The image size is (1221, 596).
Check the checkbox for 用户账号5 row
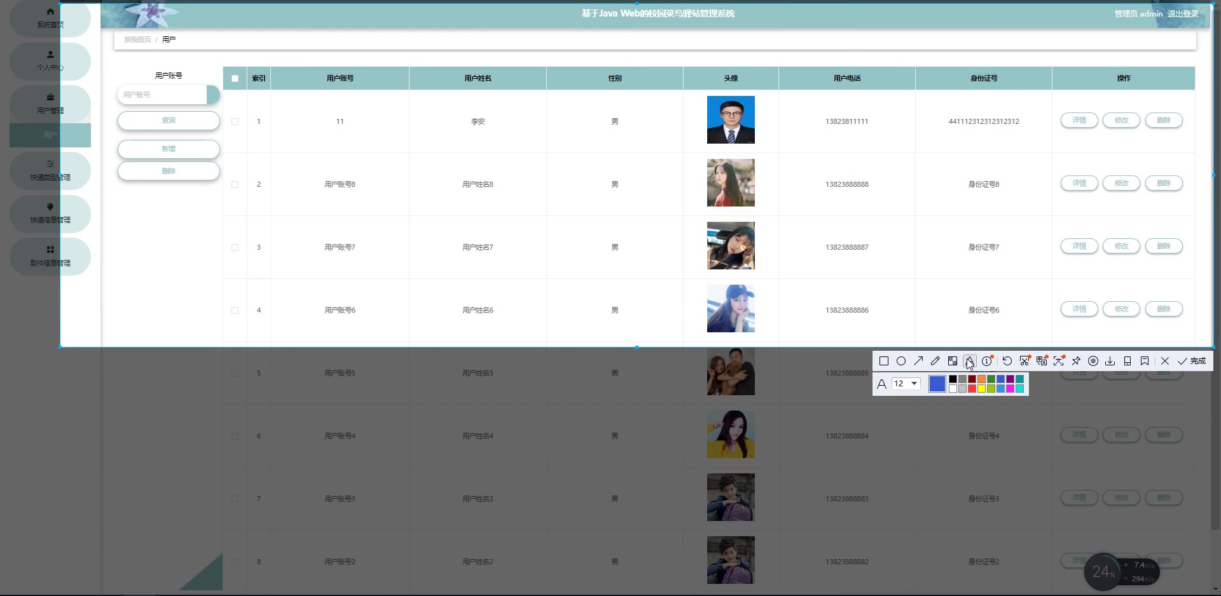[x=235, y=373]
